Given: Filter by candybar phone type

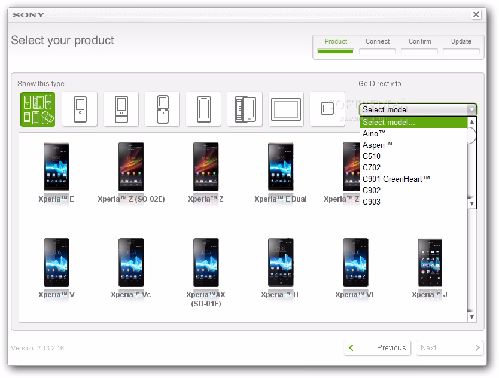Looking at the screenshot, I should pos(79,109).
